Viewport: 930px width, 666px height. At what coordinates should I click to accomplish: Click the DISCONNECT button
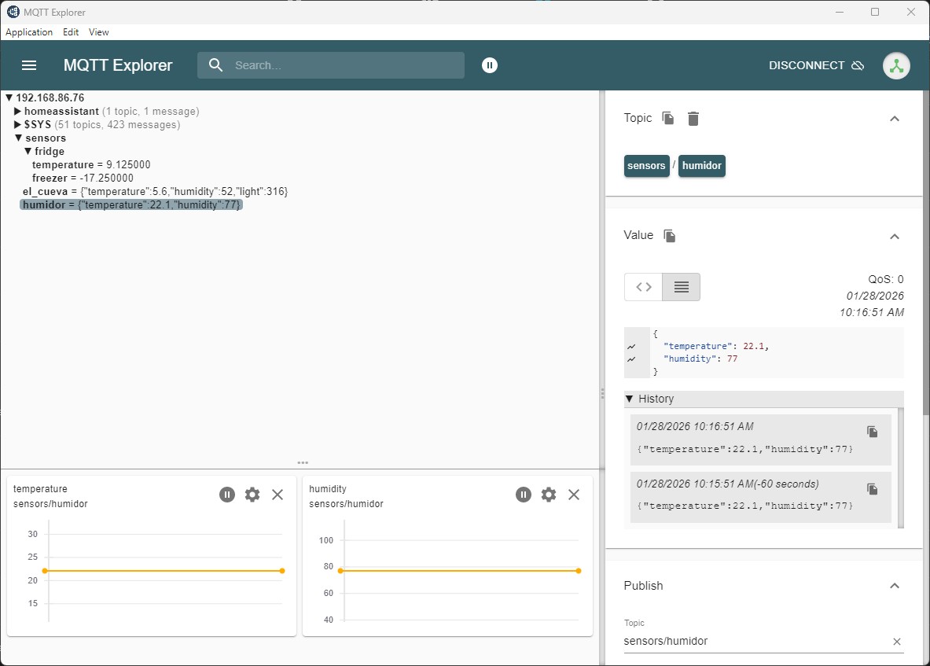tap(816, 65)
